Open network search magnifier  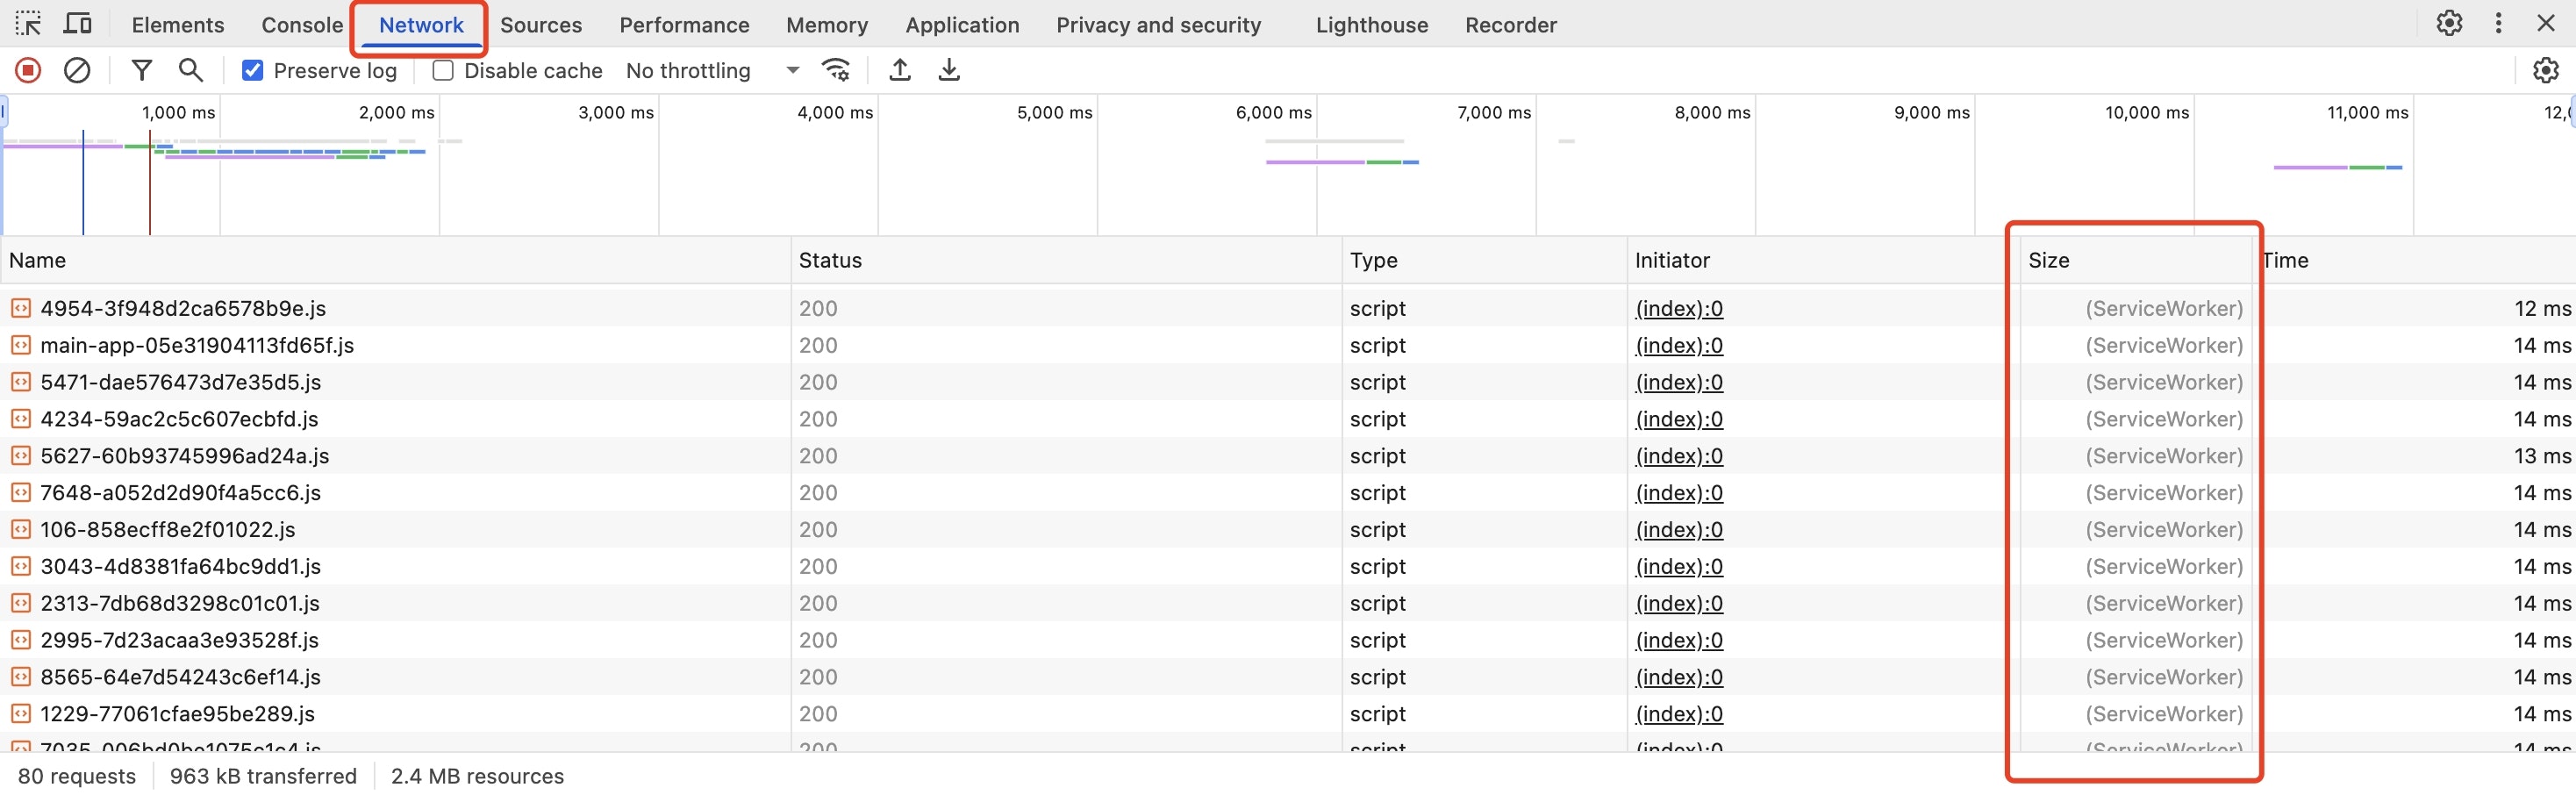point(190,70)
